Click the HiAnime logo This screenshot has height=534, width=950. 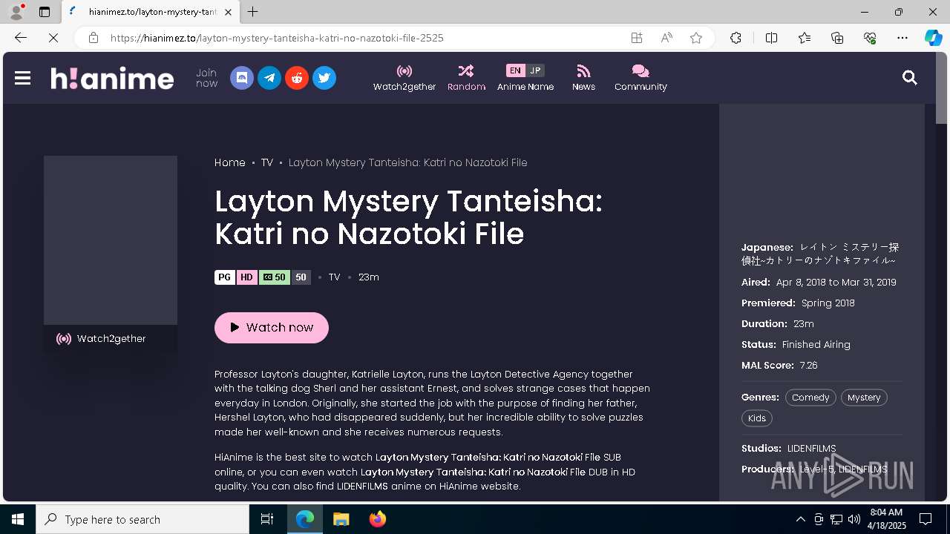coord(112,78)
